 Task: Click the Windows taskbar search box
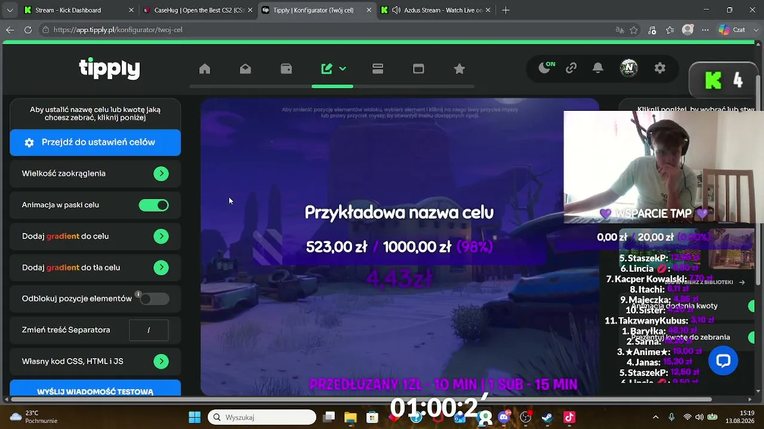(x=262, y=417)
